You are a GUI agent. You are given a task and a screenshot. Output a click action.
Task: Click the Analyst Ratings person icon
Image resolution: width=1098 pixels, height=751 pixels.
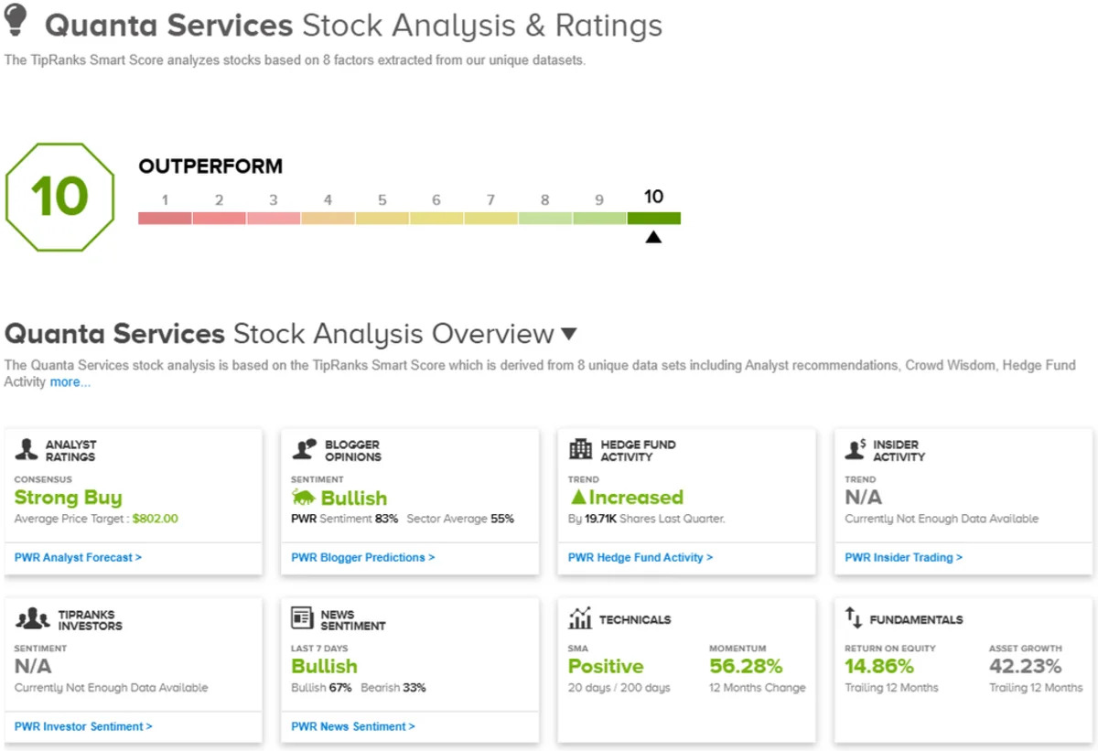[x=27, y=449]
